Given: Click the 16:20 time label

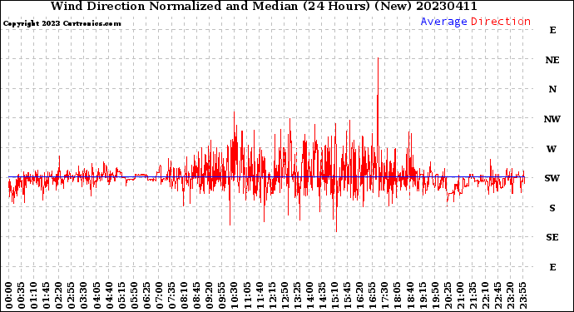Looking at the screenshot, I should [x=360, y=295].
